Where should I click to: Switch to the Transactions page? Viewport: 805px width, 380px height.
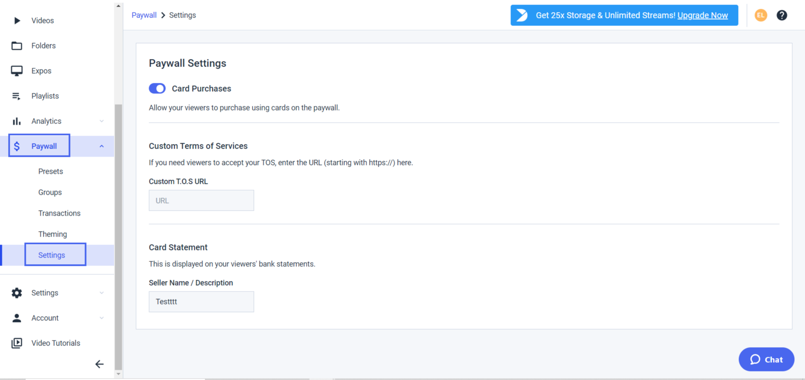(59, 213)
